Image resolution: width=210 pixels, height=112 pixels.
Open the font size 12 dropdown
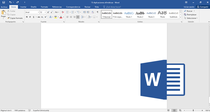pyautogui.click(x=45, y=12)
